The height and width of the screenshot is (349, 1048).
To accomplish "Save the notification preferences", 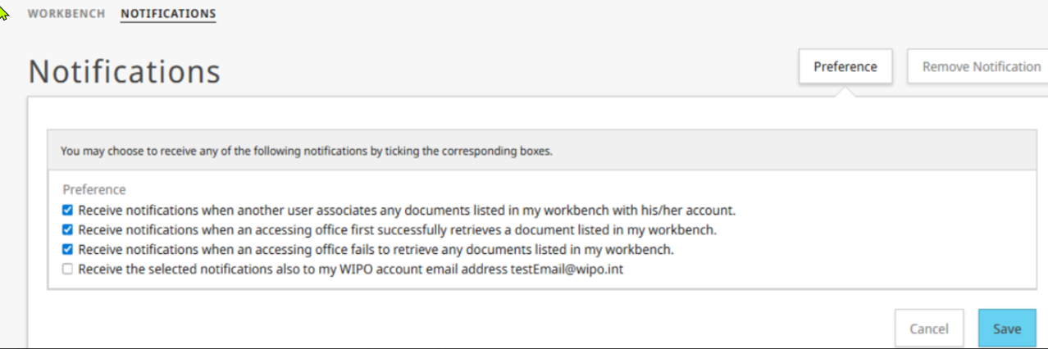I will click(1006, 329).
